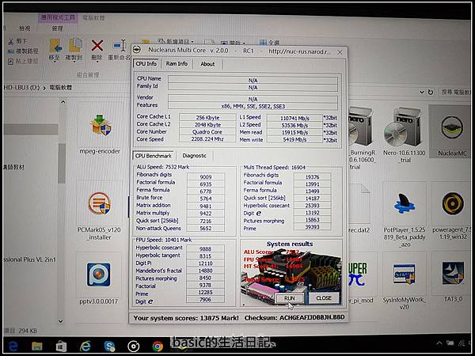Click the Core Cache L2 value "2048 Kbyte"
Viewport: 475px width, 356px height.
[207, 125]
